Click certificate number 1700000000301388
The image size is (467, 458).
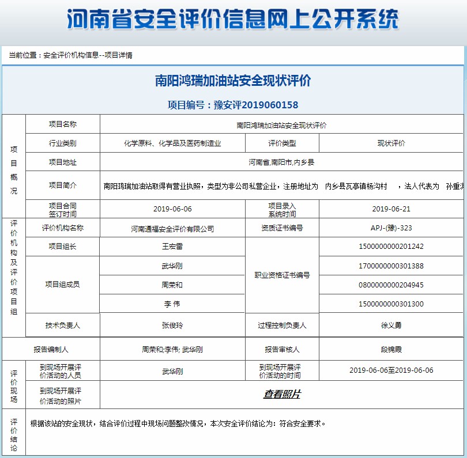coord(391,266)
